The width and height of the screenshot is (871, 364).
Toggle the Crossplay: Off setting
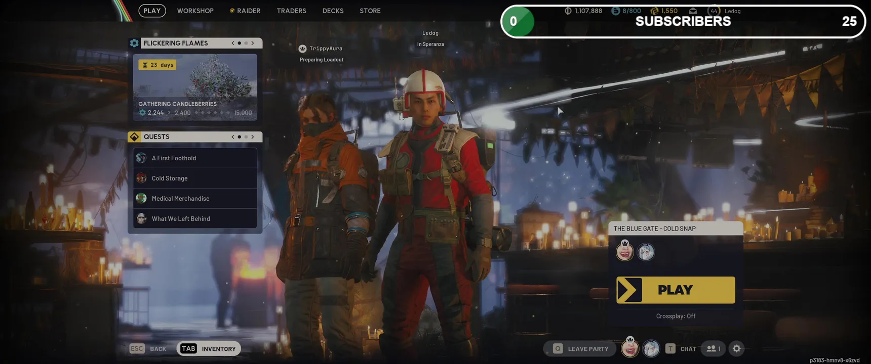[676, 316]
